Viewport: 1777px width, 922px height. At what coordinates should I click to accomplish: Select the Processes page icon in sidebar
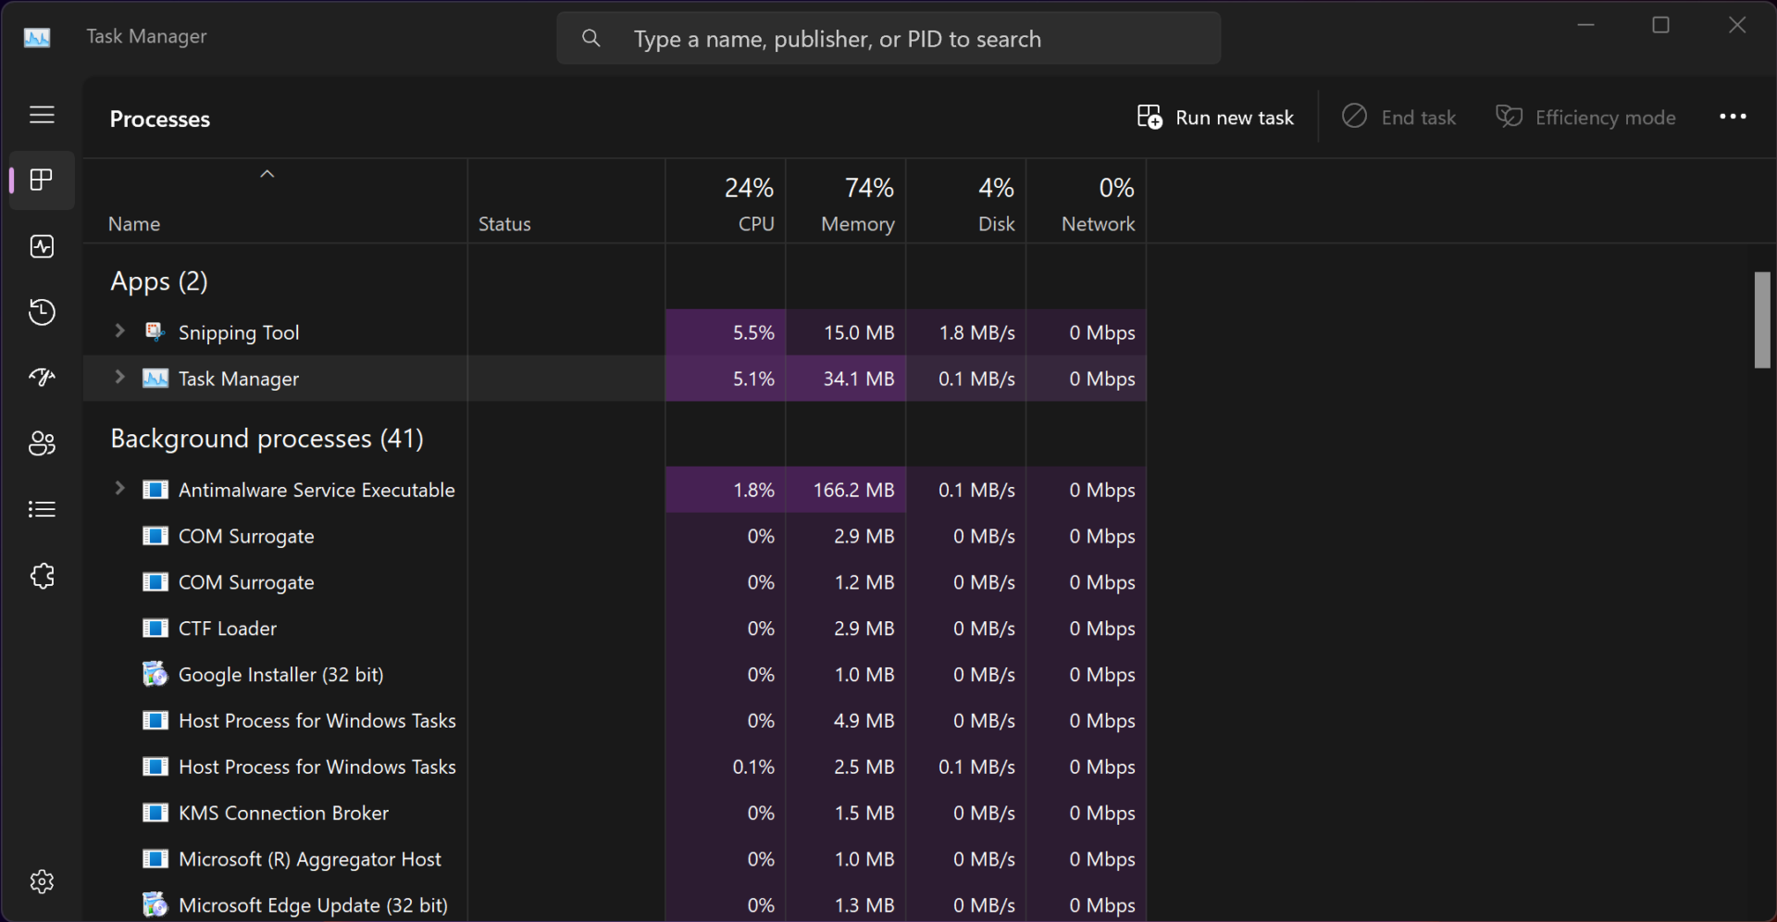click(x=42, y=180)
